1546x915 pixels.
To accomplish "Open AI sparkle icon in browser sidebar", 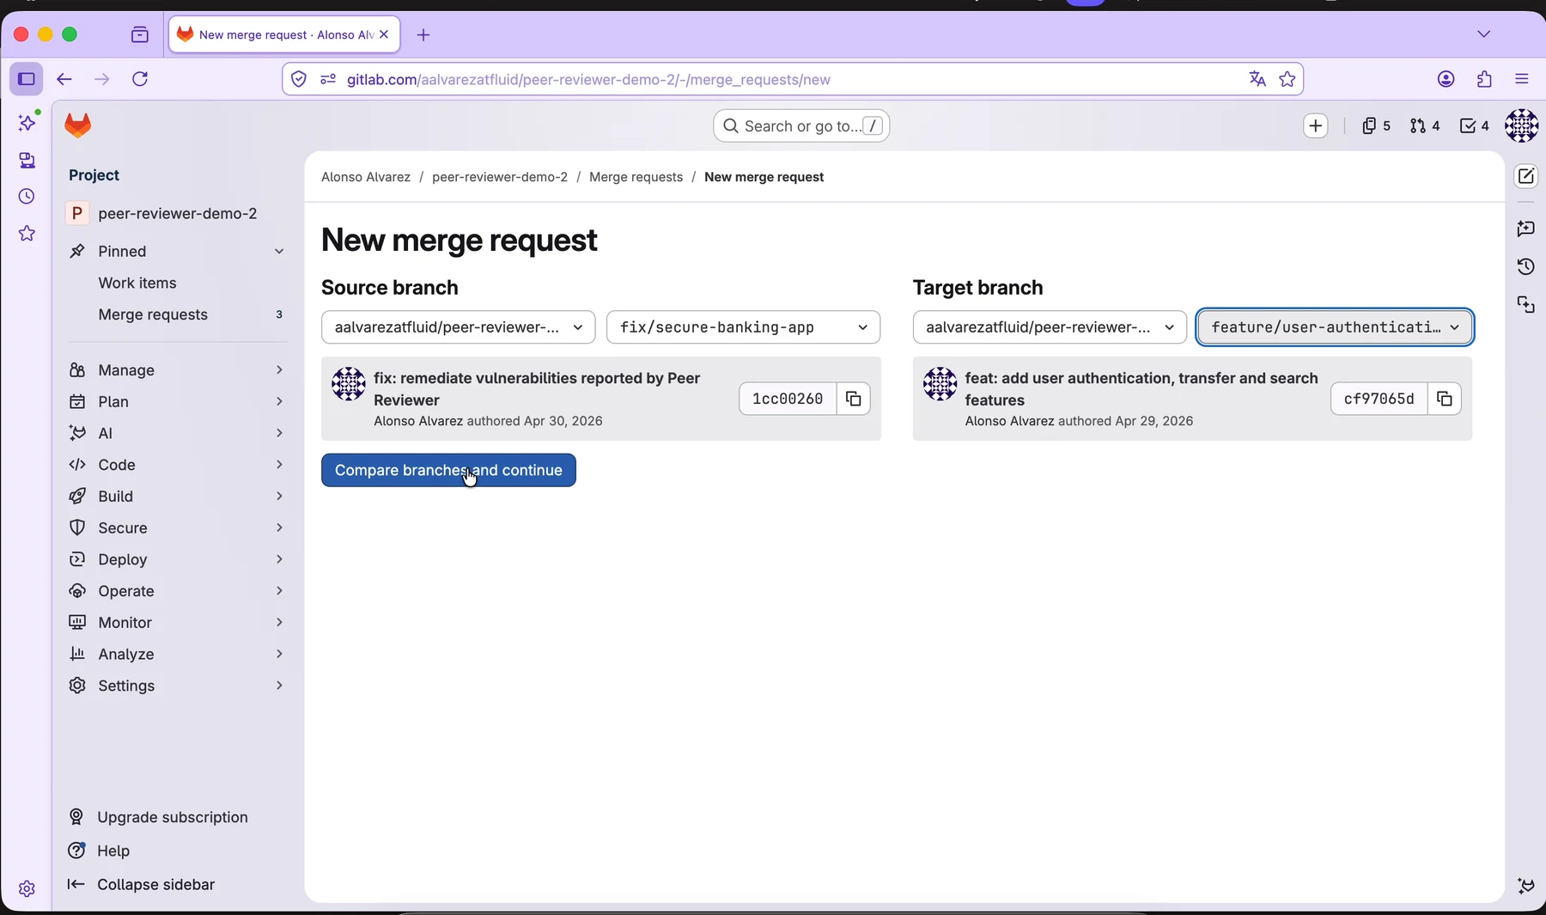I will pyautogui.click(x=27, y=123).
